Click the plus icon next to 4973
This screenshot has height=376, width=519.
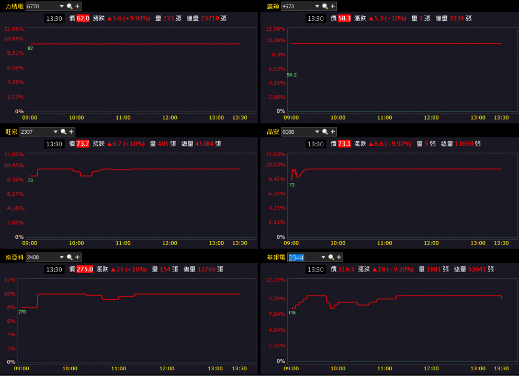point(333,6)
